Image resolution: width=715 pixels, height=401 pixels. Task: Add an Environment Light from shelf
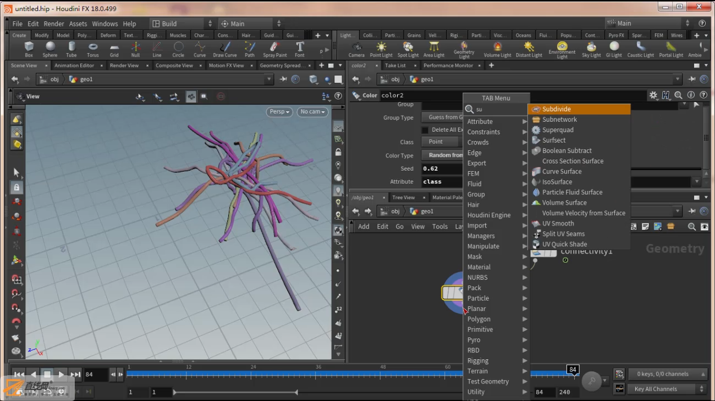562,50
